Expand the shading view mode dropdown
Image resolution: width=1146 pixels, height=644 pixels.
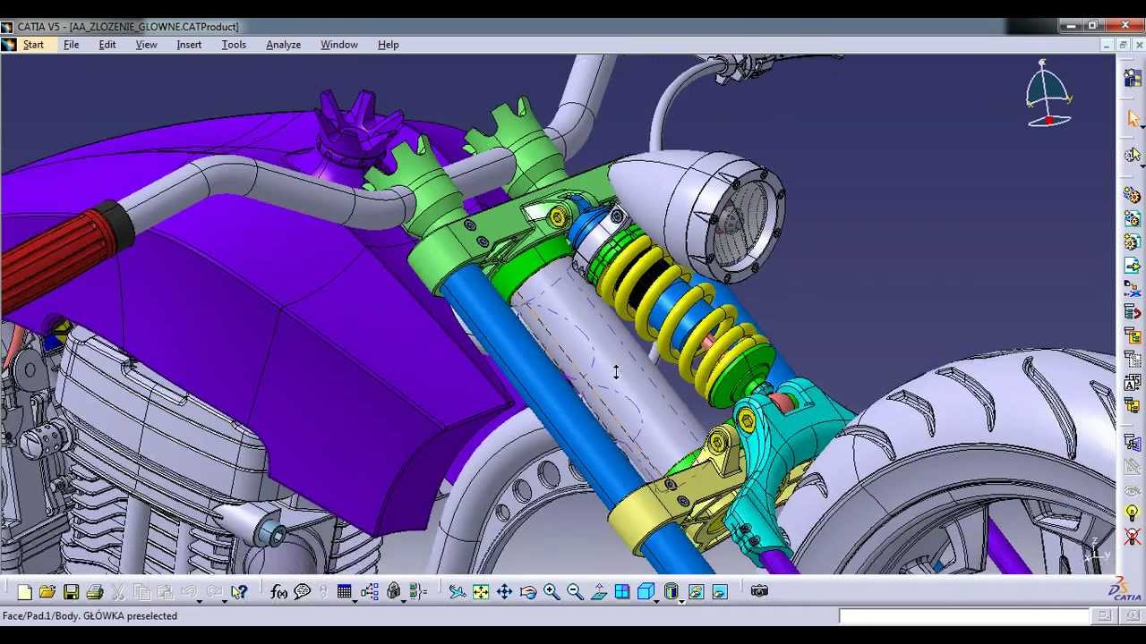coord(682,601)
